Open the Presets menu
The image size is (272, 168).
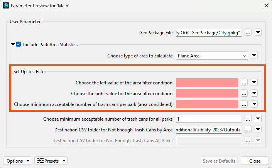point(51,161)
